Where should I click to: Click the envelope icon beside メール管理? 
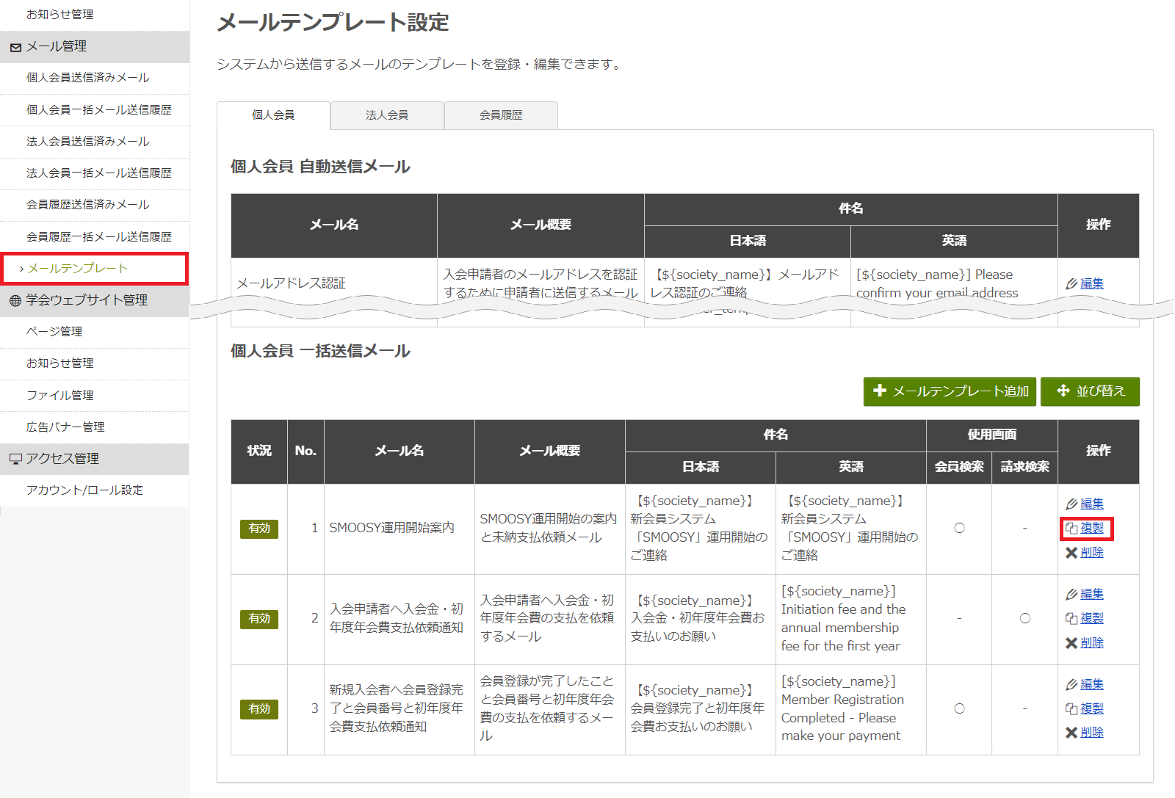15,47
